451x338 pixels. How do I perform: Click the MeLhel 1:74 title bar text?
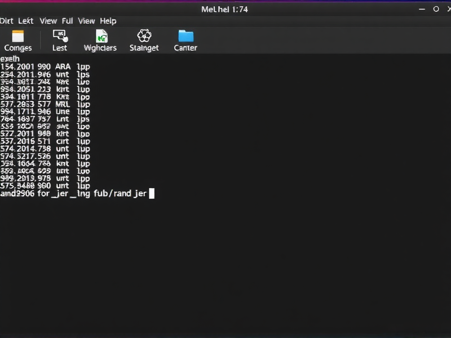pos(224,9)
